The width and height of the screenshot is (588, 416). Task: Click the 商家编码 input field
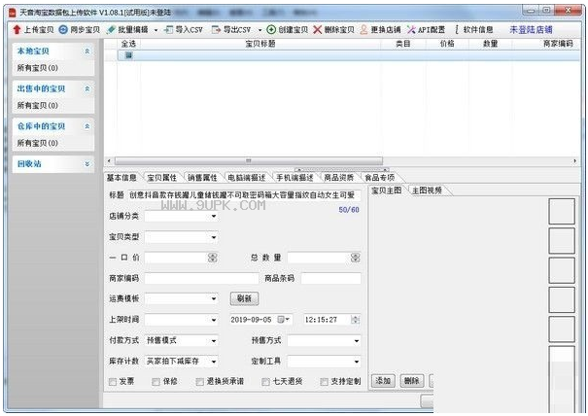pyautogui.click(x=201, y=278)
